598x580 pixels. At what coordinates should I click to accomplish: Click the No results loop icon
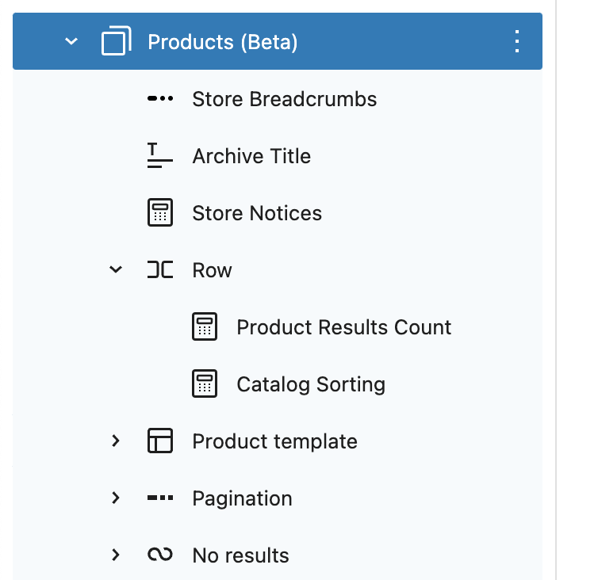[160, 555]
